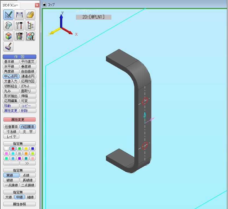Select the drafting pencil-and-triangle icon
The width and height of the screenshot is (228, 209).
pos(8,14)
